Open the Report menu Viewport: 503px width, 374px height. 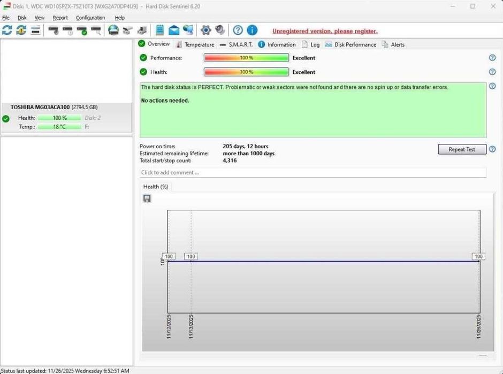pos(60,18)
